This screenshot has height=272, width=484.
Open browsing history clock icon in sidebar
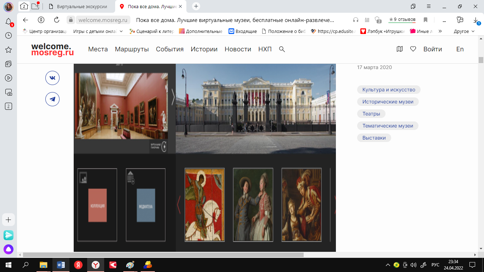9,36
